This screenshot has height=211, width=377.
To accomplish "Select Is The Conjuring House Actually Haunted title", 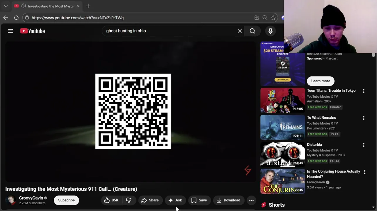I will click(x=333, y=174).
